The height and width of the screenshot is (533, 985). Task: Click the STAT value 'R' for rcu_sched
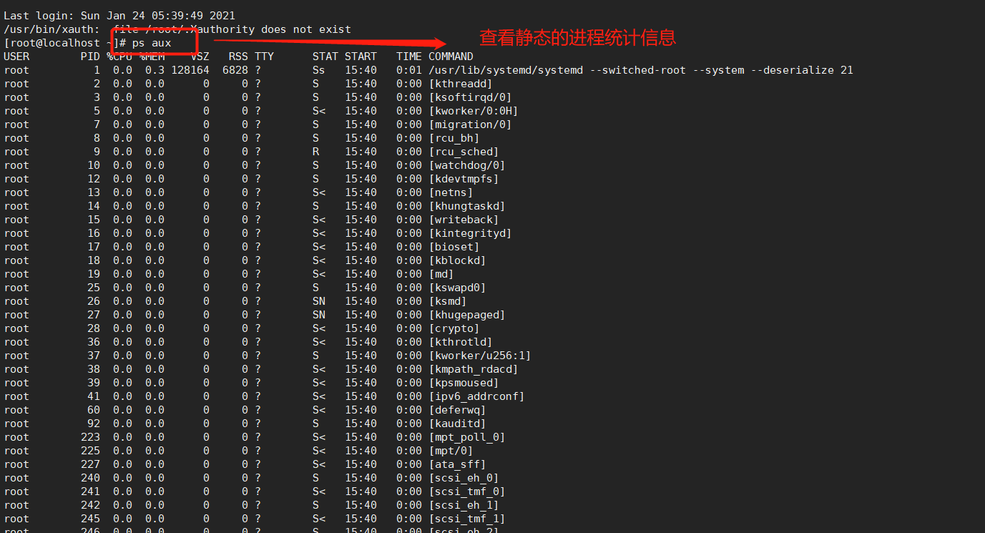(316, 152)
